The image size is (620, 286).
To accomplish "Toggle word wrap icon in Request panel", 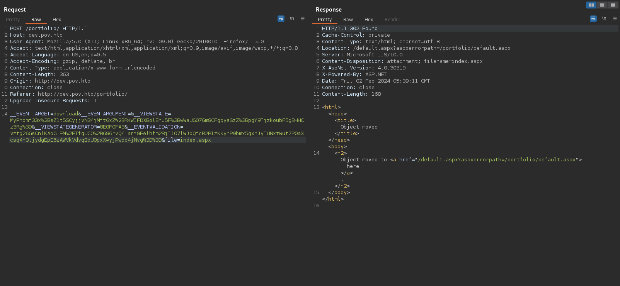I will pos(281,19).
